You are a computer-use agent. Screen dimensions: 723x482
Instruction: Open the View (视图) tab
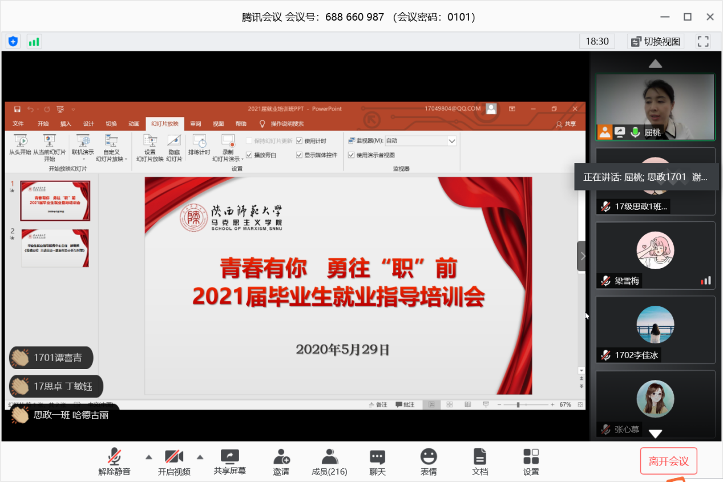point(219,124)
